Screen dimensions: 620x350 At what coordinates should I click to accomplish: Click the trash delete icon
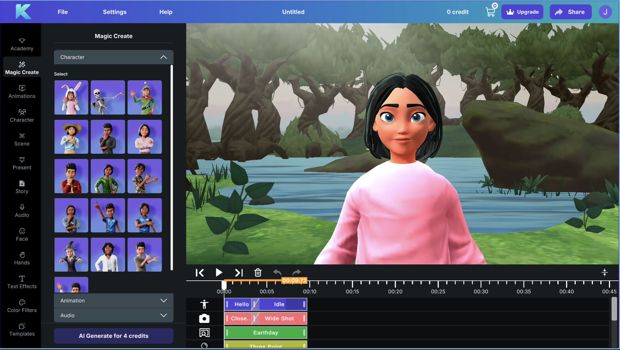coord(258,273)
